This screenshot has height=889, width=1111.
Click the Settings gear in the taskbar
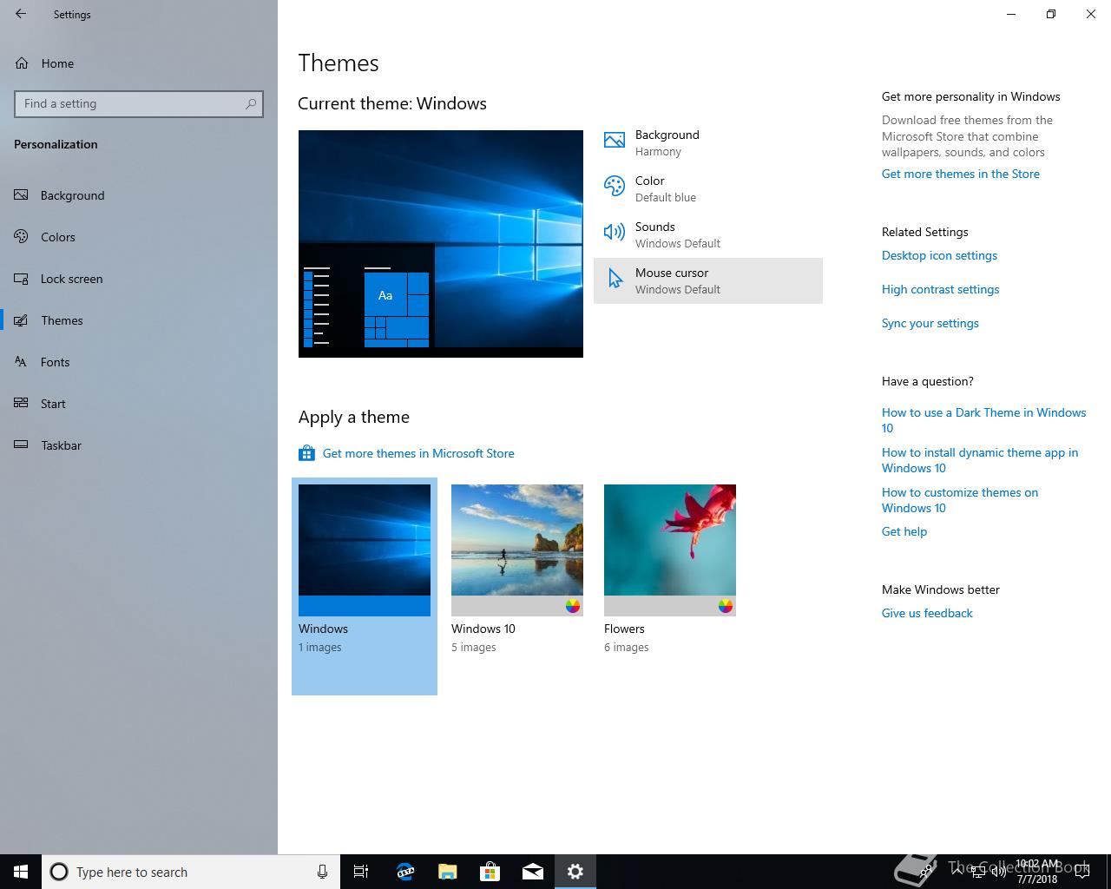click(x=575, y=872)
